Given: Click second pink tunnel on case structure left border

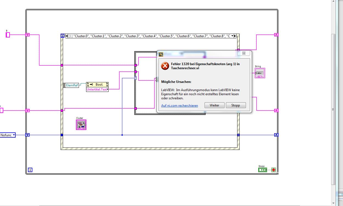Looking at the screenshot, I should pos(135,72).
